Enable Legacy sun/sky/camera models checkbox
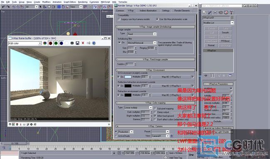This screenshot has width=270, height=159. (119, 19)
